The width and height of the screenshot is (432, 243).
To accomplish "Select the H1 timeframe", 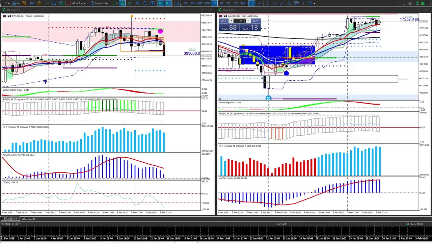I will (214, 3).
